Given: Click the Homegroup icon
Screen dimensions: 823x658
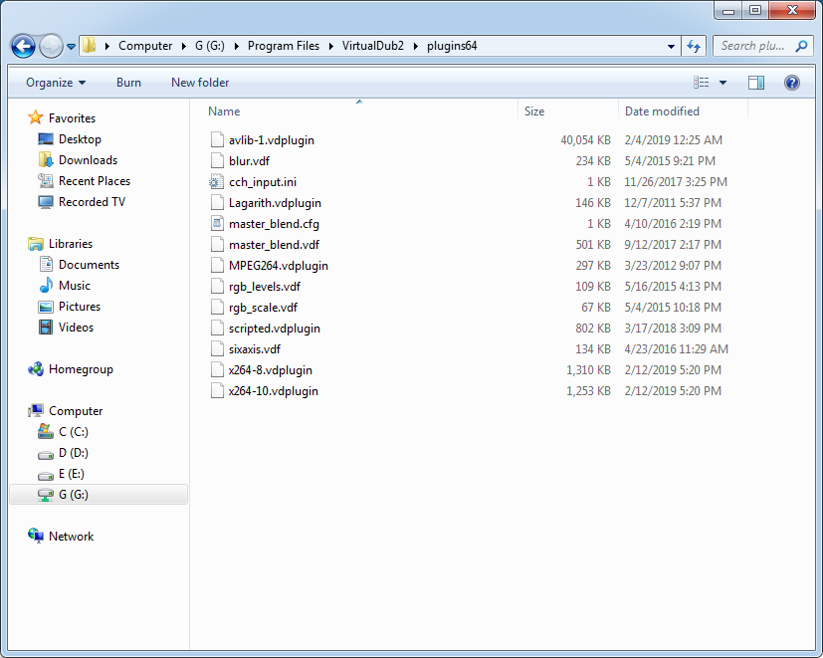Looking at the screenshot, I should click(35, 369).
